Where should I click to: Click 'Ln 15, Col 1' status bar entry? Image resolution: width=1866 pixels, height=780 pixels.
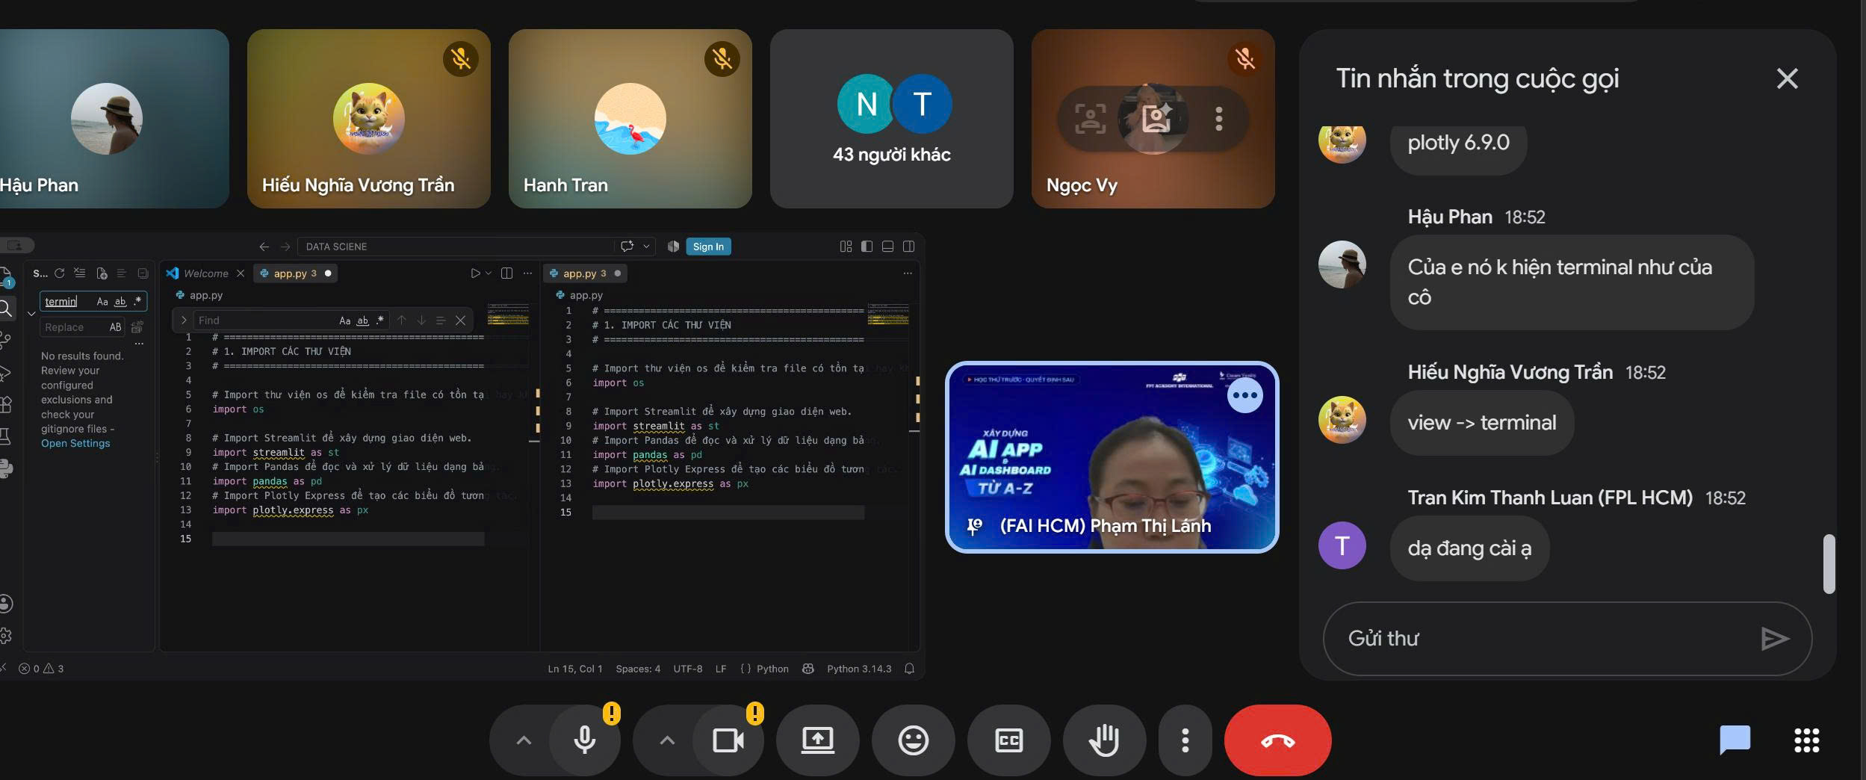(575, 669)
